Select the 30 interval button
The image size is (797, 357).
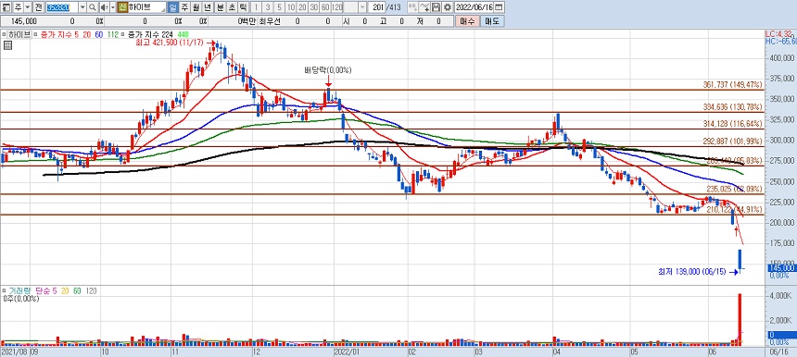[313, 7]
